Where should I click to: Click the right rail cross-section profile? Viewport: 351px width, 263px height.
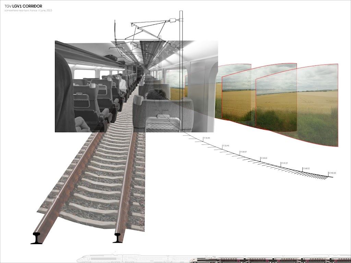click(x=119, y=238)
